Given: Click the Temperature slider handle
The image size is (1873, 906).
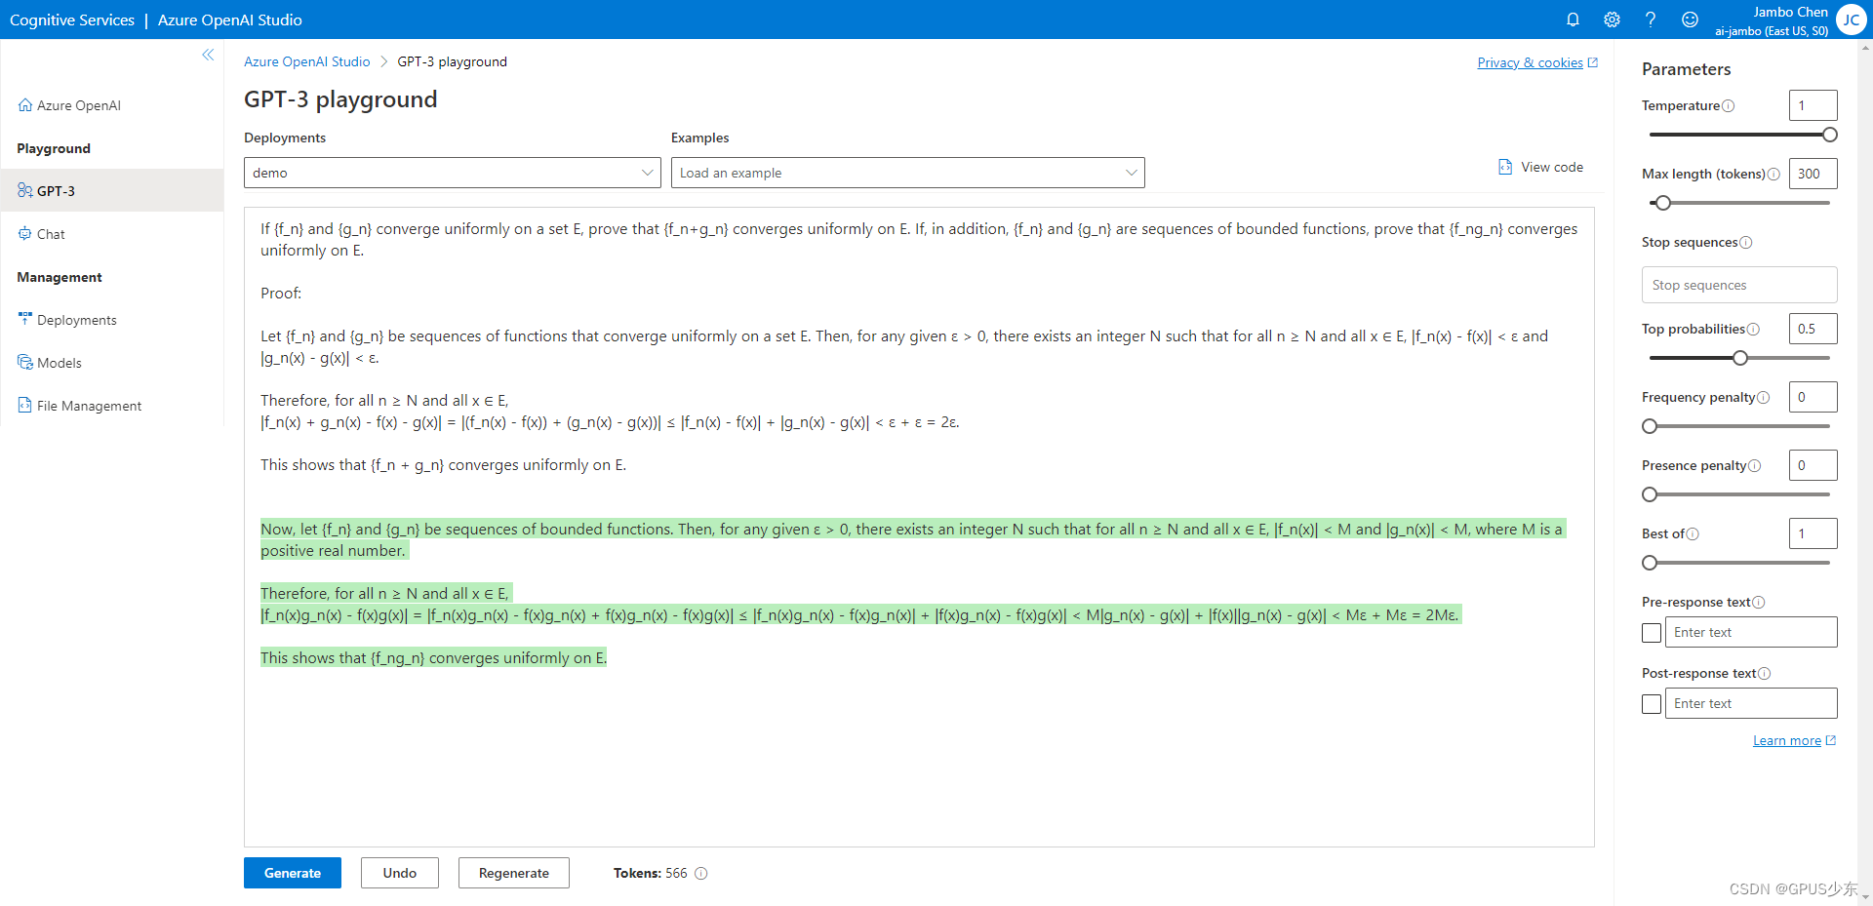Looking at the screenshot, I should tap(1830, 135).
